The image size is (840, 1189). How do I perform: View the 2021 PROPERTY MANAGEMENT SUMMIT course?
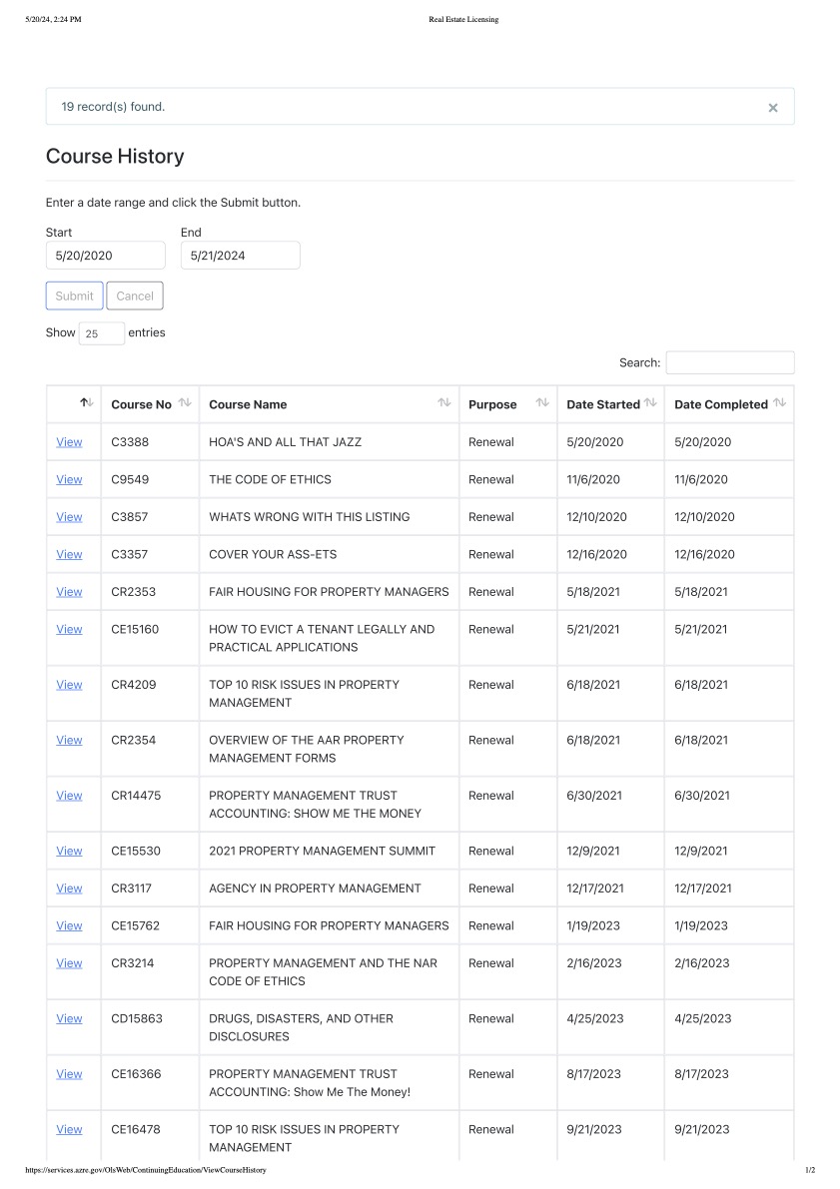[69, 851]
